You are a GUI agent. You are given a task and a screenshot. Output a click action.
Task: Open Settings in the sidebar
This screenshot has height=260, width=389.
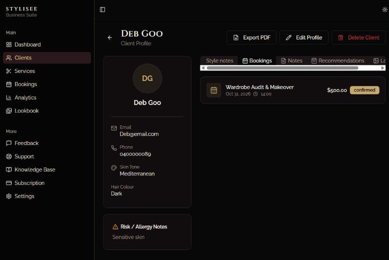coord(47,196)
